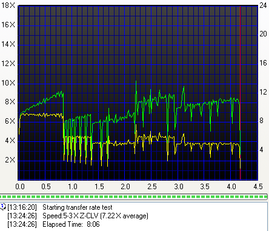The height and width of the screenshot is (231, 269).
Task: Click the info icon beside the 13:16:20 log entry
Action: pos(3,207)
